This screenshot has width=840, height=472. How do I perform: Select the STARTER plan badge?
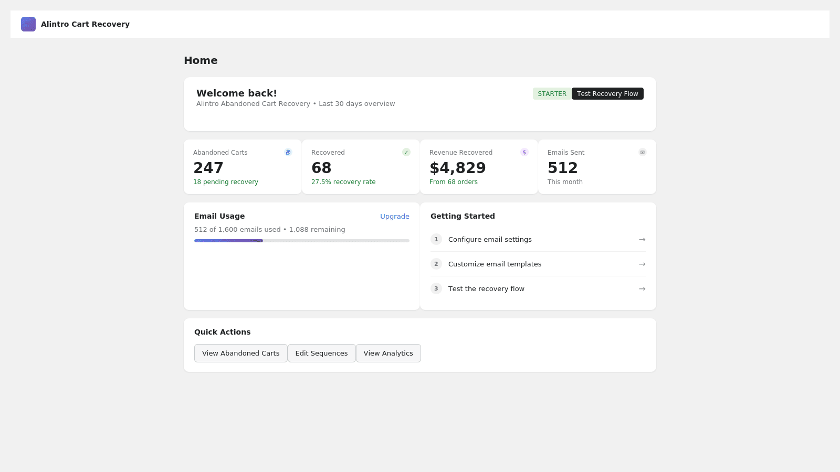tap(552, 94)
